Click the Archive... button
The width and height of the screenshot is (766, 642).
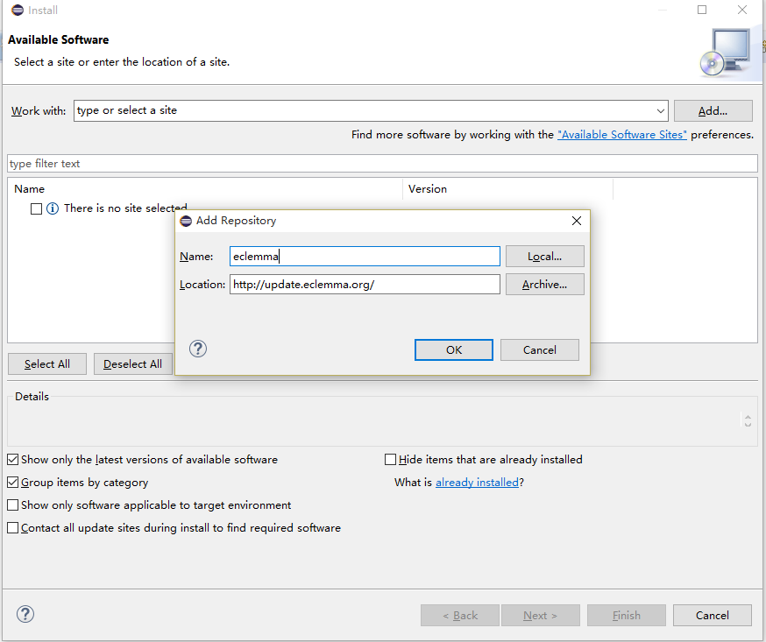[544, 285]
